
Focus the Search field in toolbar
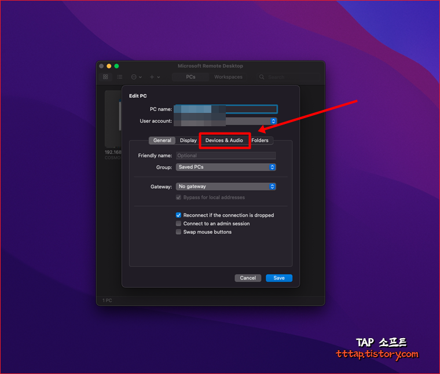[x=288, y=77]
